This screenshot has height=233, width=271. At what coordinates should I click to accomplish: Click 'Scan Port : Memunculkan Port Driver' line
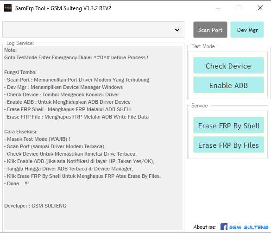tap(76, 80)
